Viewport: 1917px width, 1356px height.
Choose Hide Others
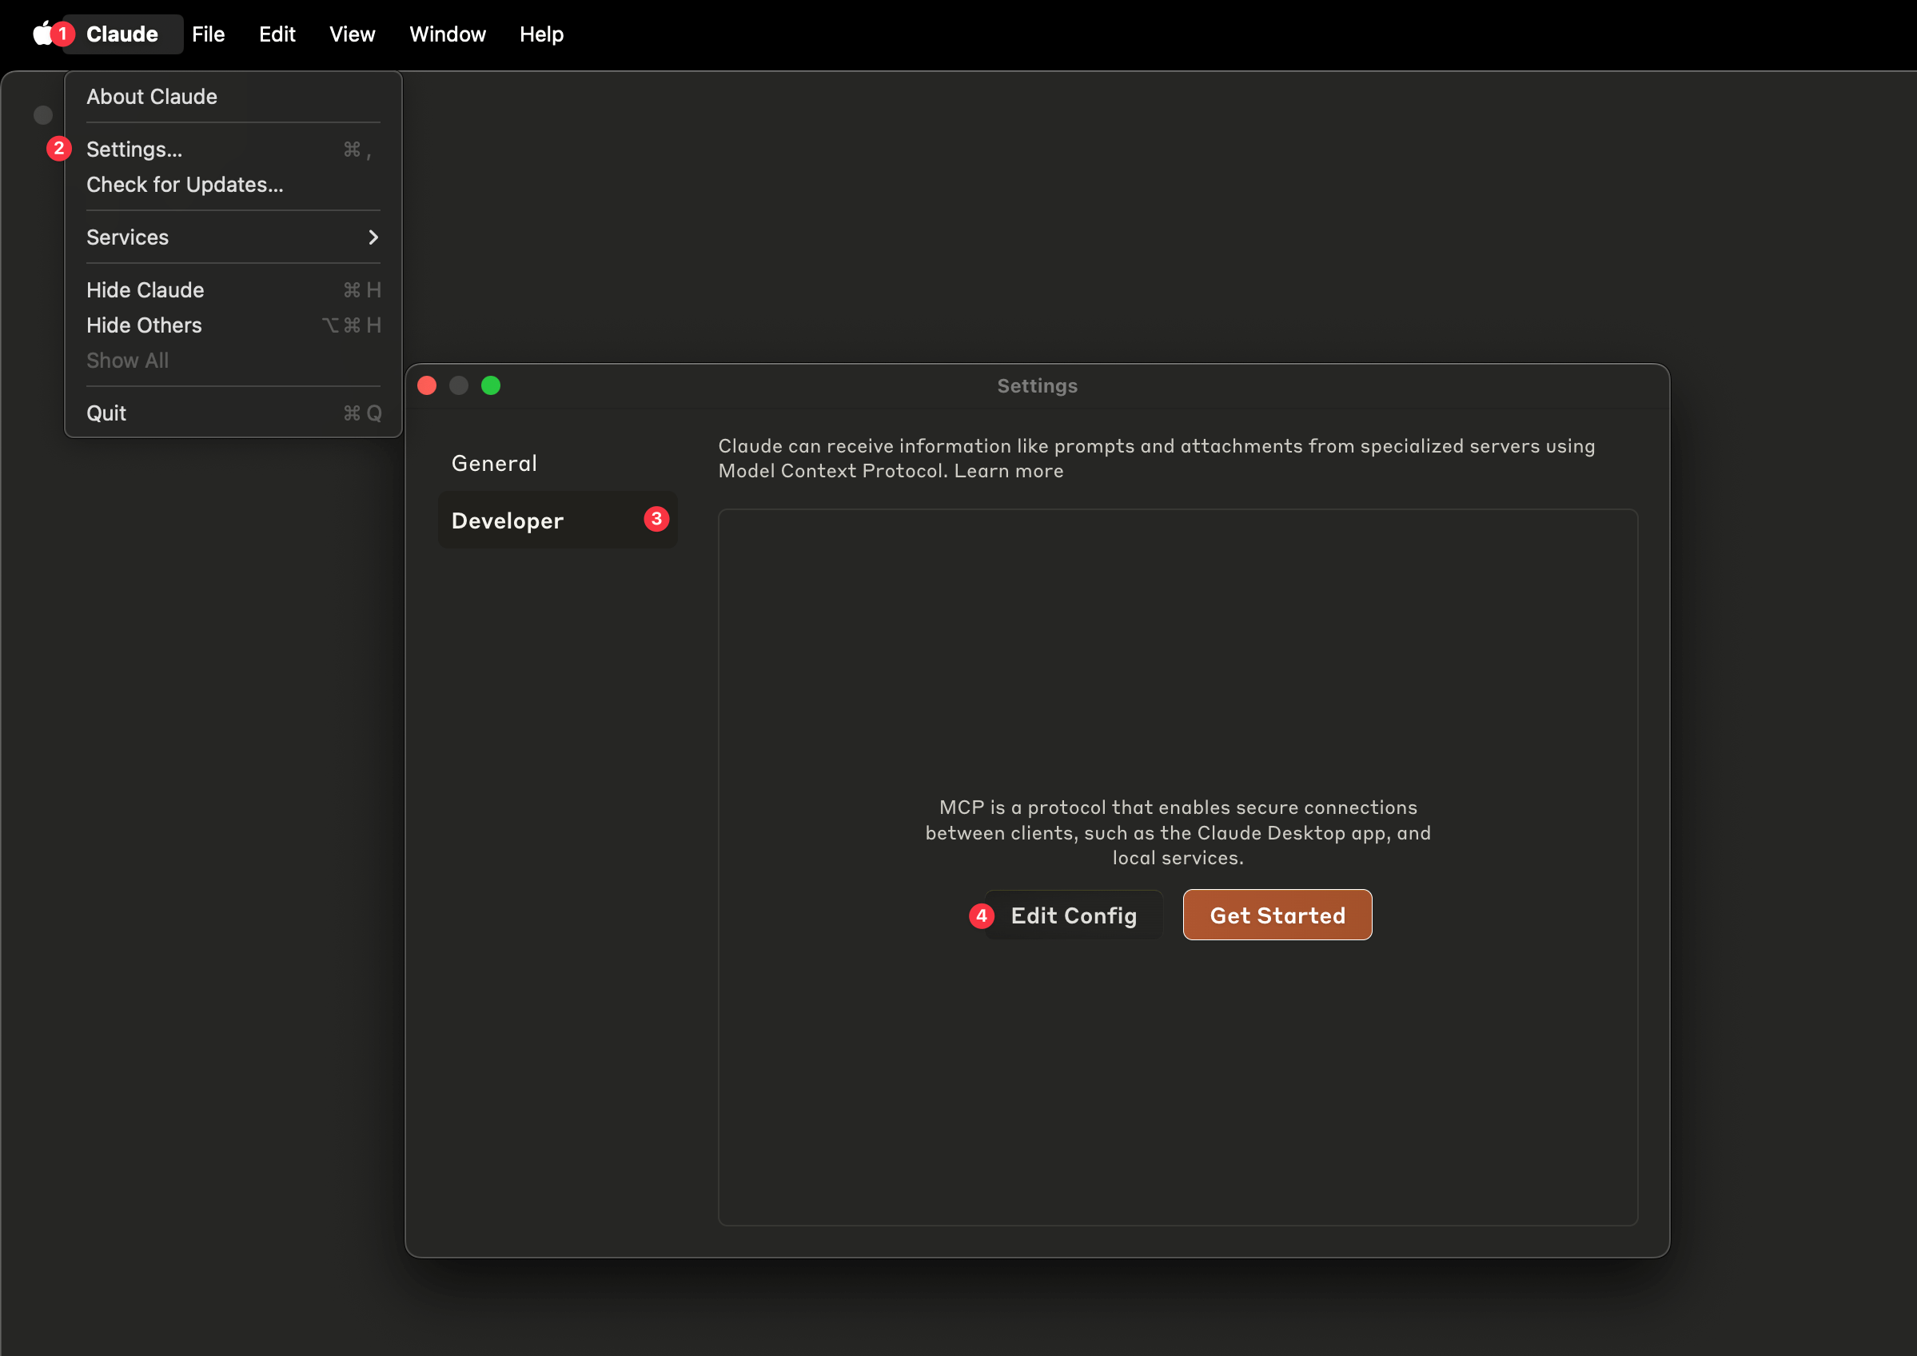pos(233,325)
